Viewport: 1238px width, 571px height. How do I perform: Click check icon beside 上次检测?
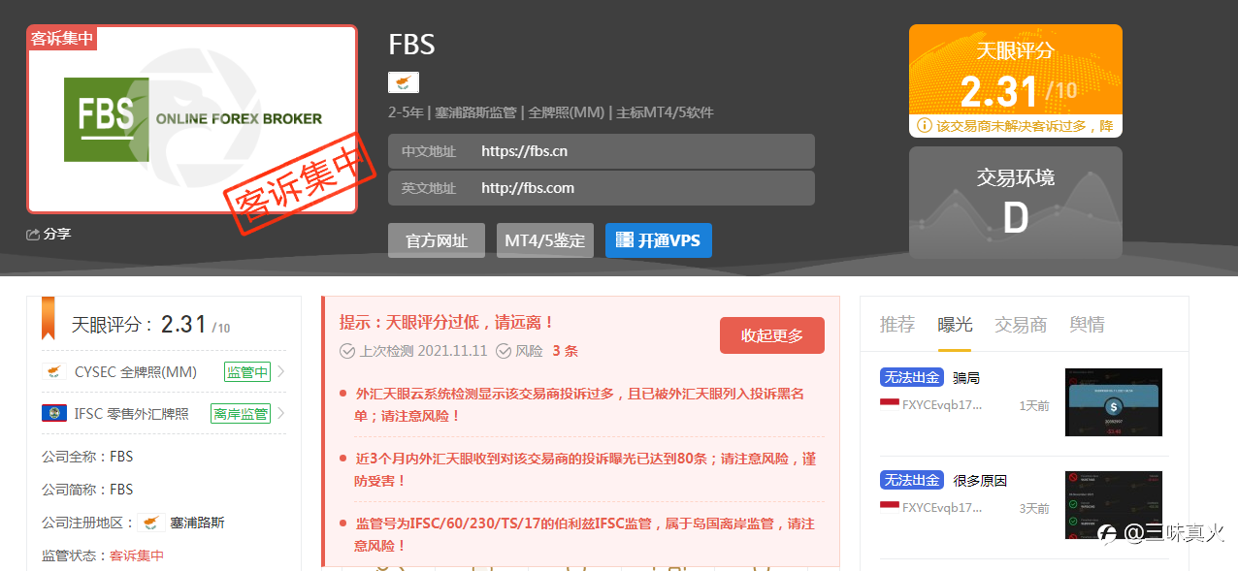point(347,351)
